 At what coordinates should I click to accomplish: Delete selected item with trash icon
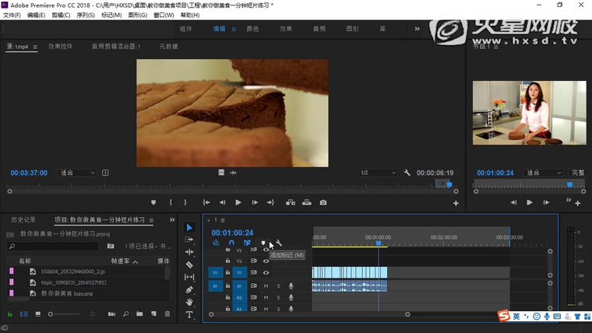tap(167, 314)
